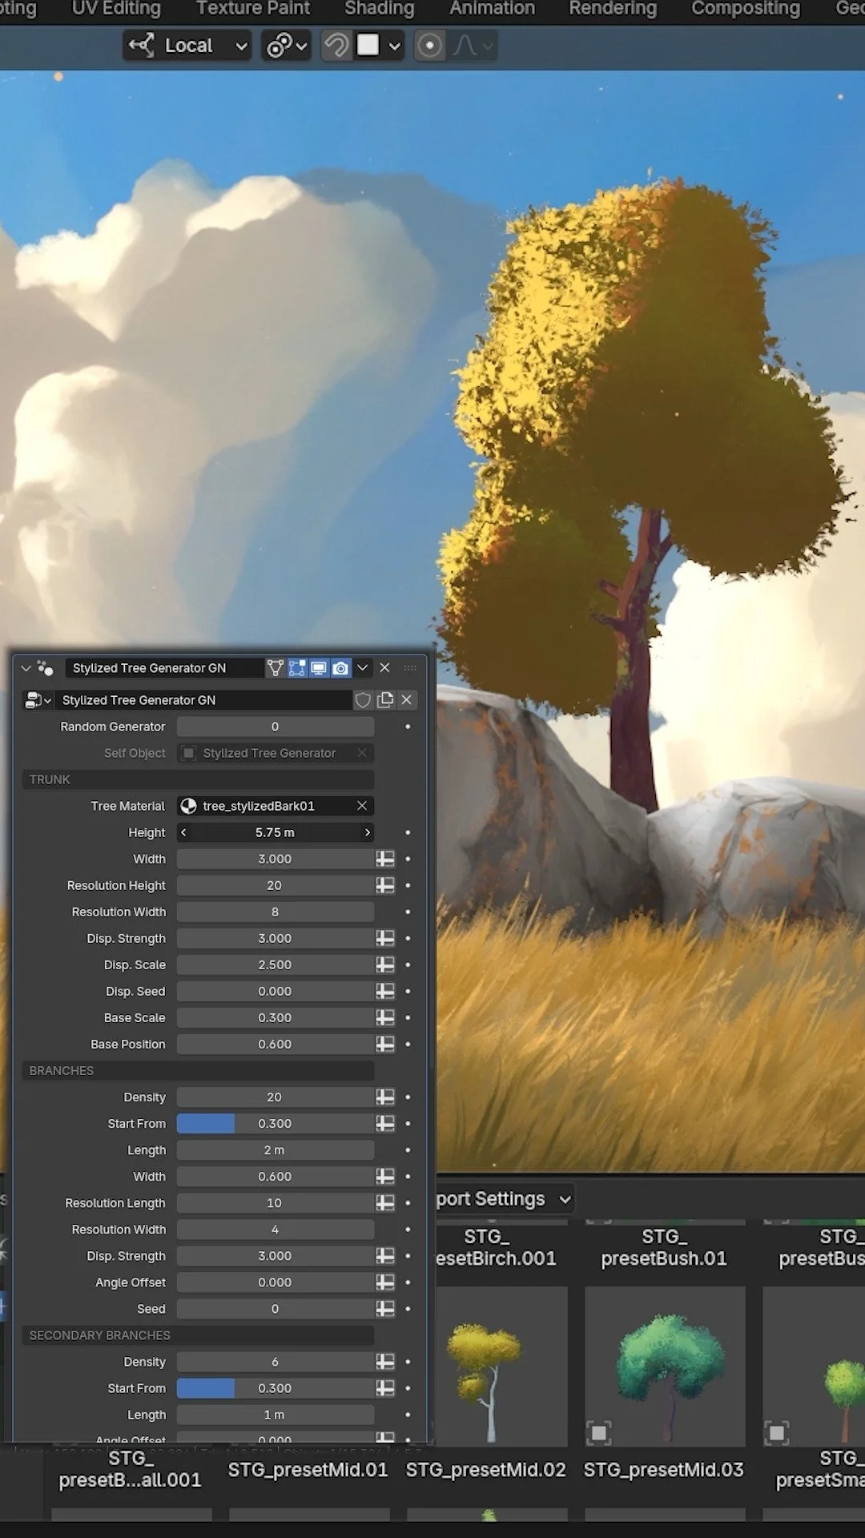Duplicate the node group with new-copy icon
Viewport: 865px width, 1538px height.
385,700
